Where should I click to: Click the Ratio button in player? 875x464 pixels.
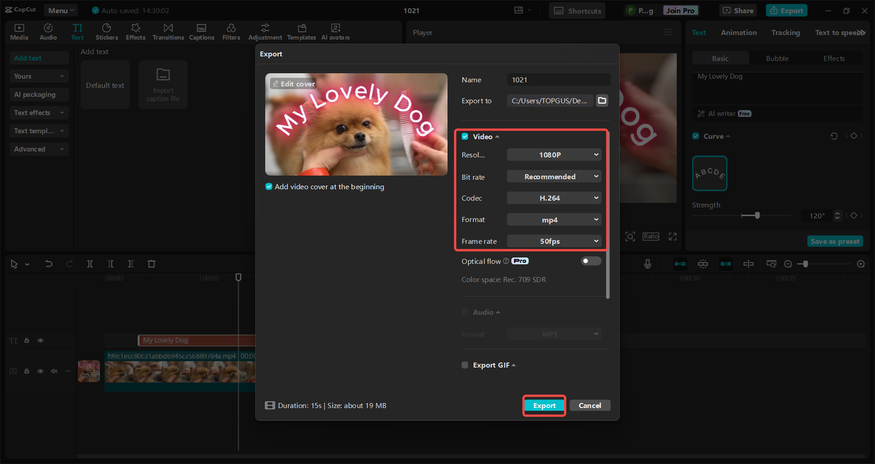pos(651,236)
